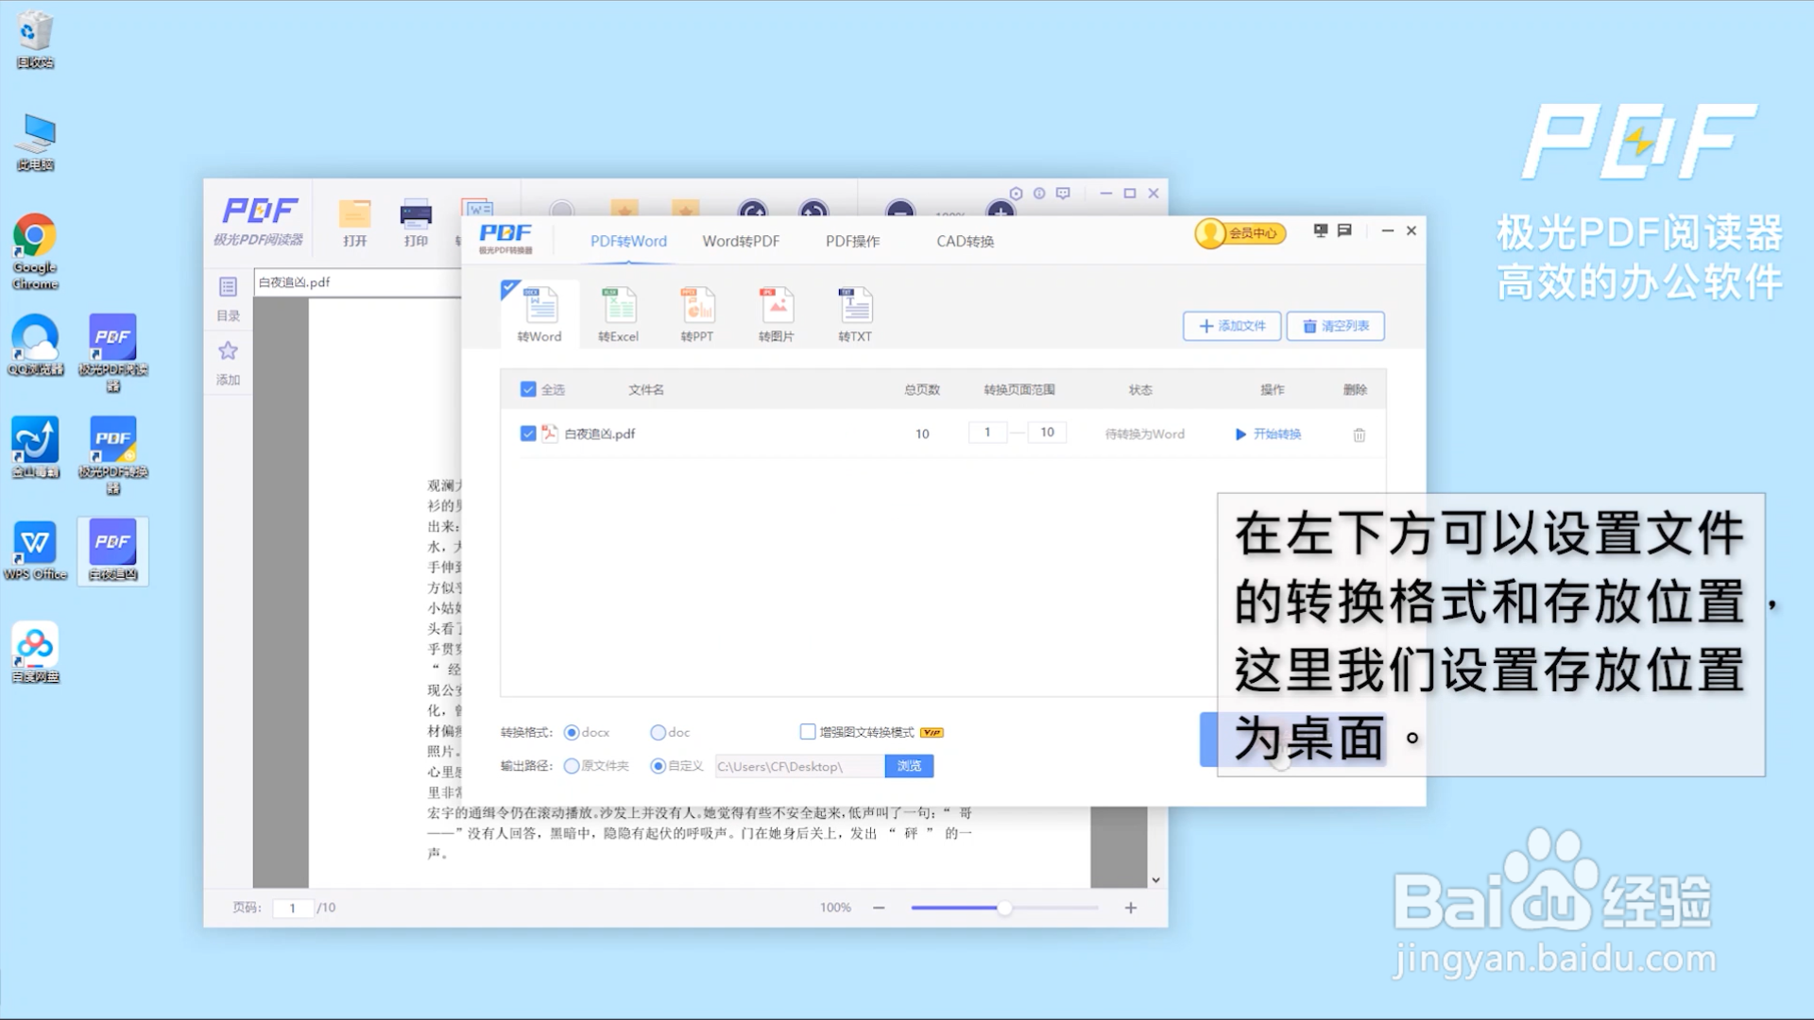This screenshot has height=1020, width=1814.
Task: Select the 转图片 conversion icon
Action: pyautogui.click(x=776, y=312)
